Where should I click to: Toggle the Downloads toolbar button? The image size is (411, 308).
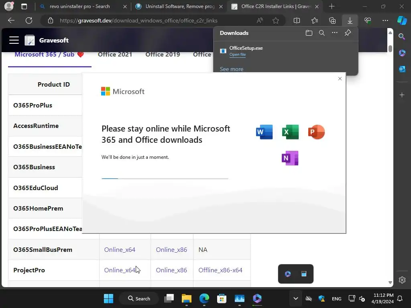pyautogui.click(x=350, y=20)
